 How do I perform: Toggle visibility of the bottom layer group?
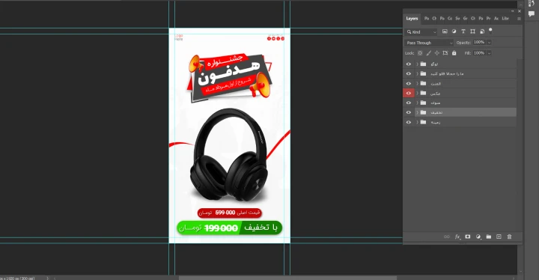click(x=409, y=122)
